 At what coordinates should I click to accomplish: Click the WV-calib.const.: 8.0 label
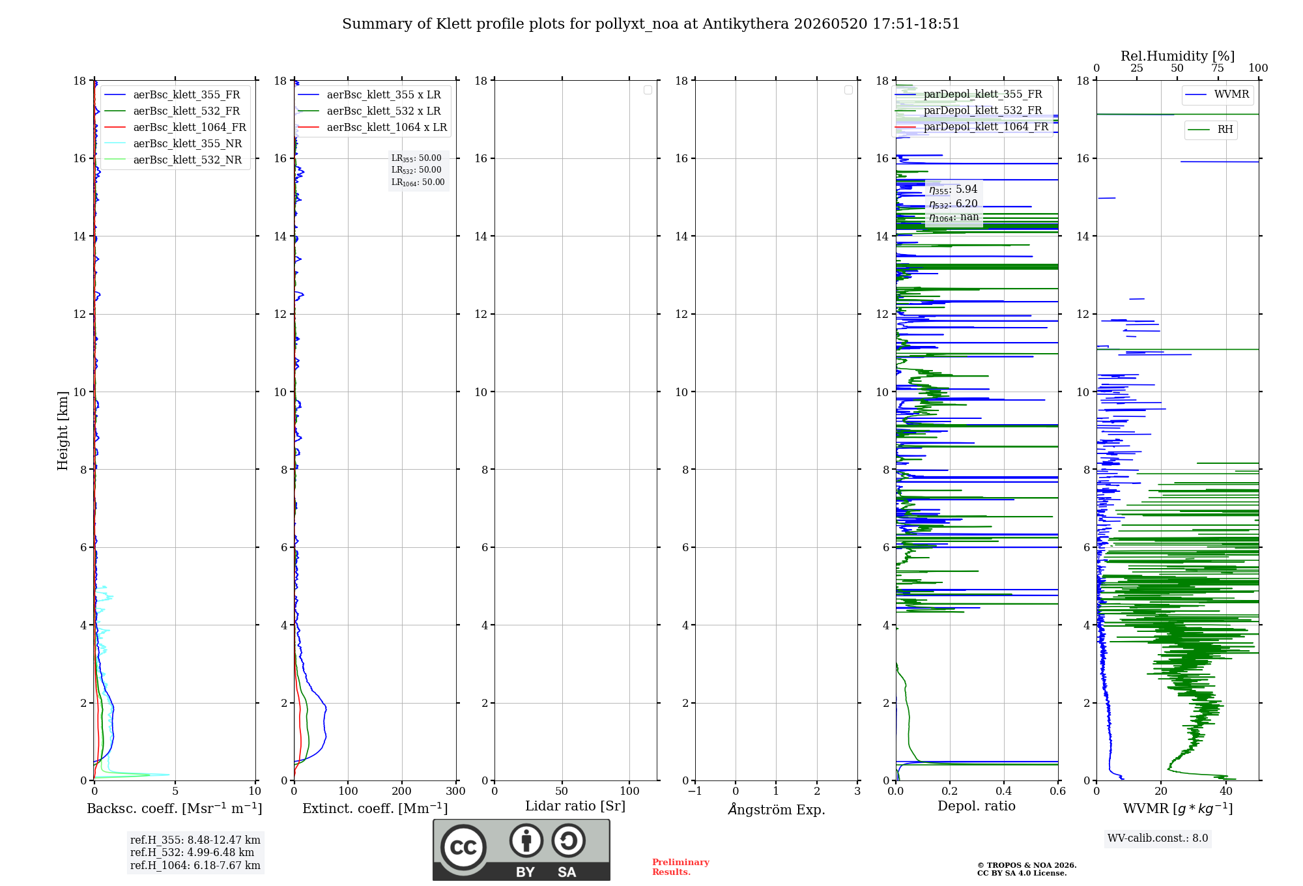[1158, 838]
